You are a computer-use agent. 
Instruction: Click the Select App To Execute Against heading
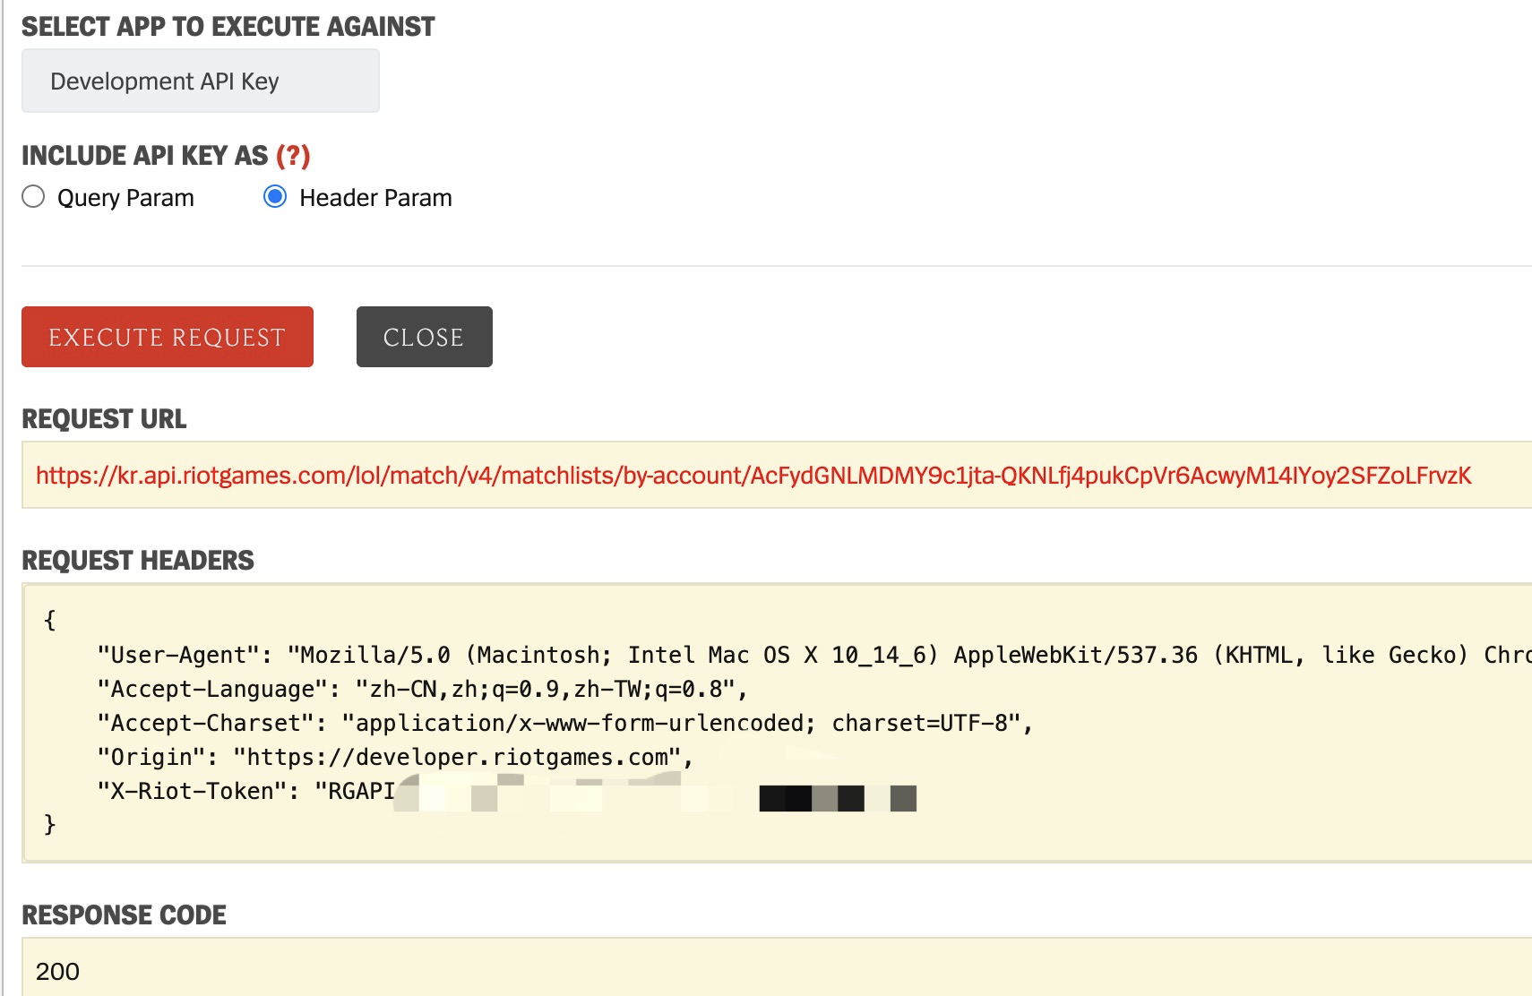point(228,27)
